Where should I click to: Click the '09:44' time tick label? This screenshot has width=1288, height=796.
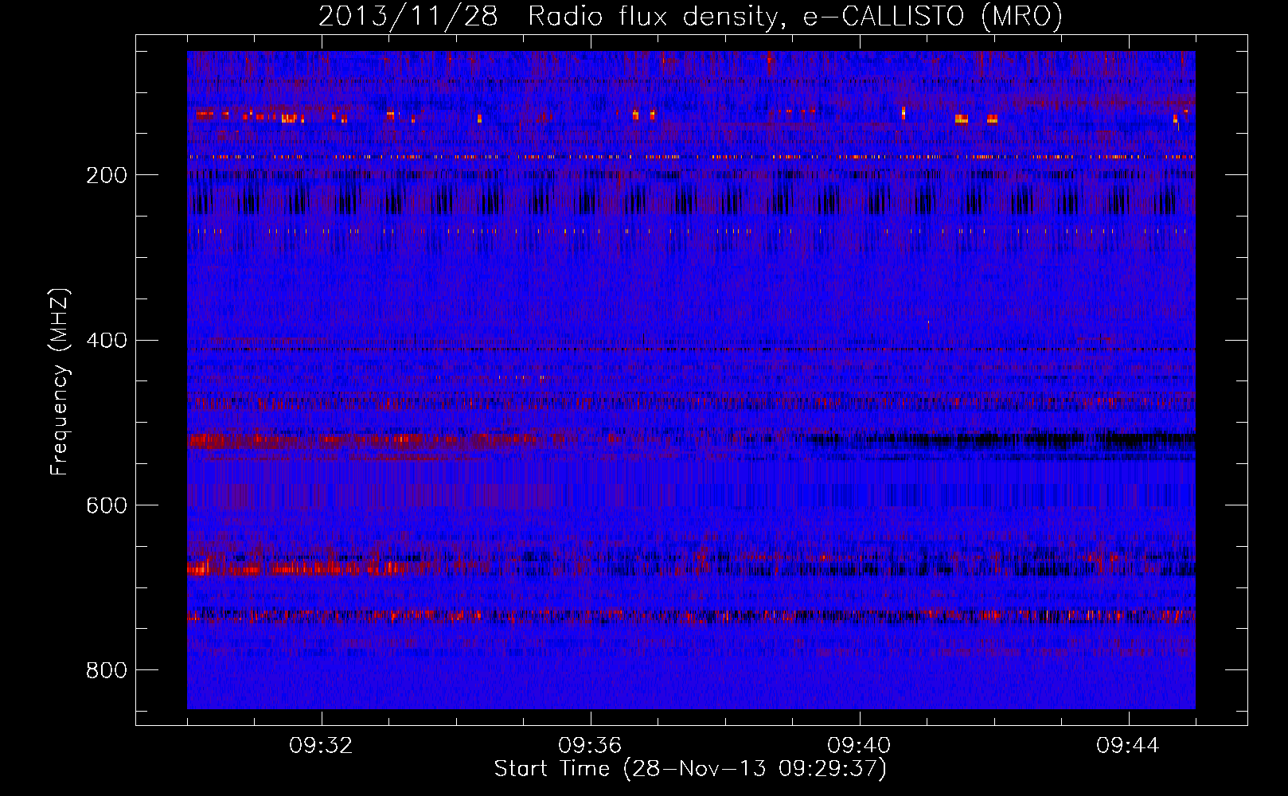[1128, 746]
